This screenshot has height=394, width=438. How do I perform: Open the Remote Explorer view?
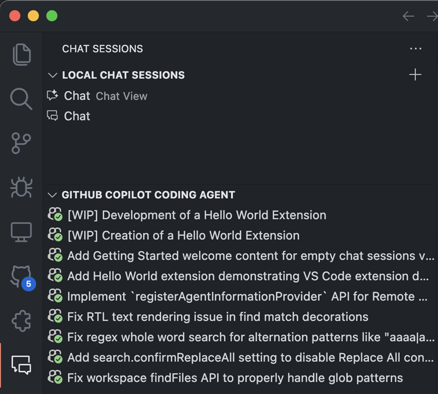21,232
